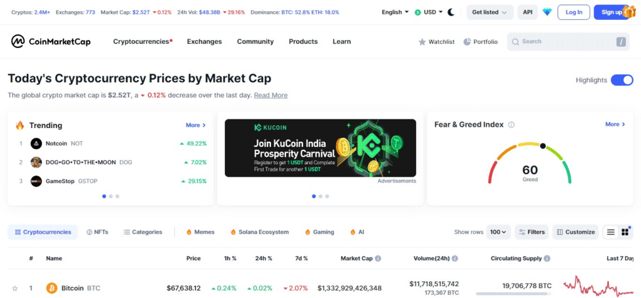Toggle dark mode moon icon

click(451, 12)
